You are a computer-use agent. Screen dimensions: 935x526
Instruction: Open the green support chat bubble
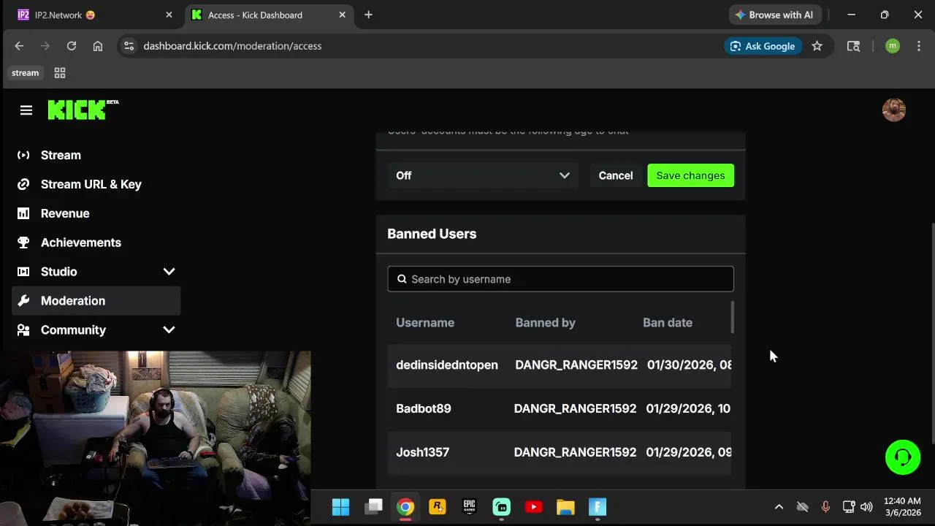903,457
